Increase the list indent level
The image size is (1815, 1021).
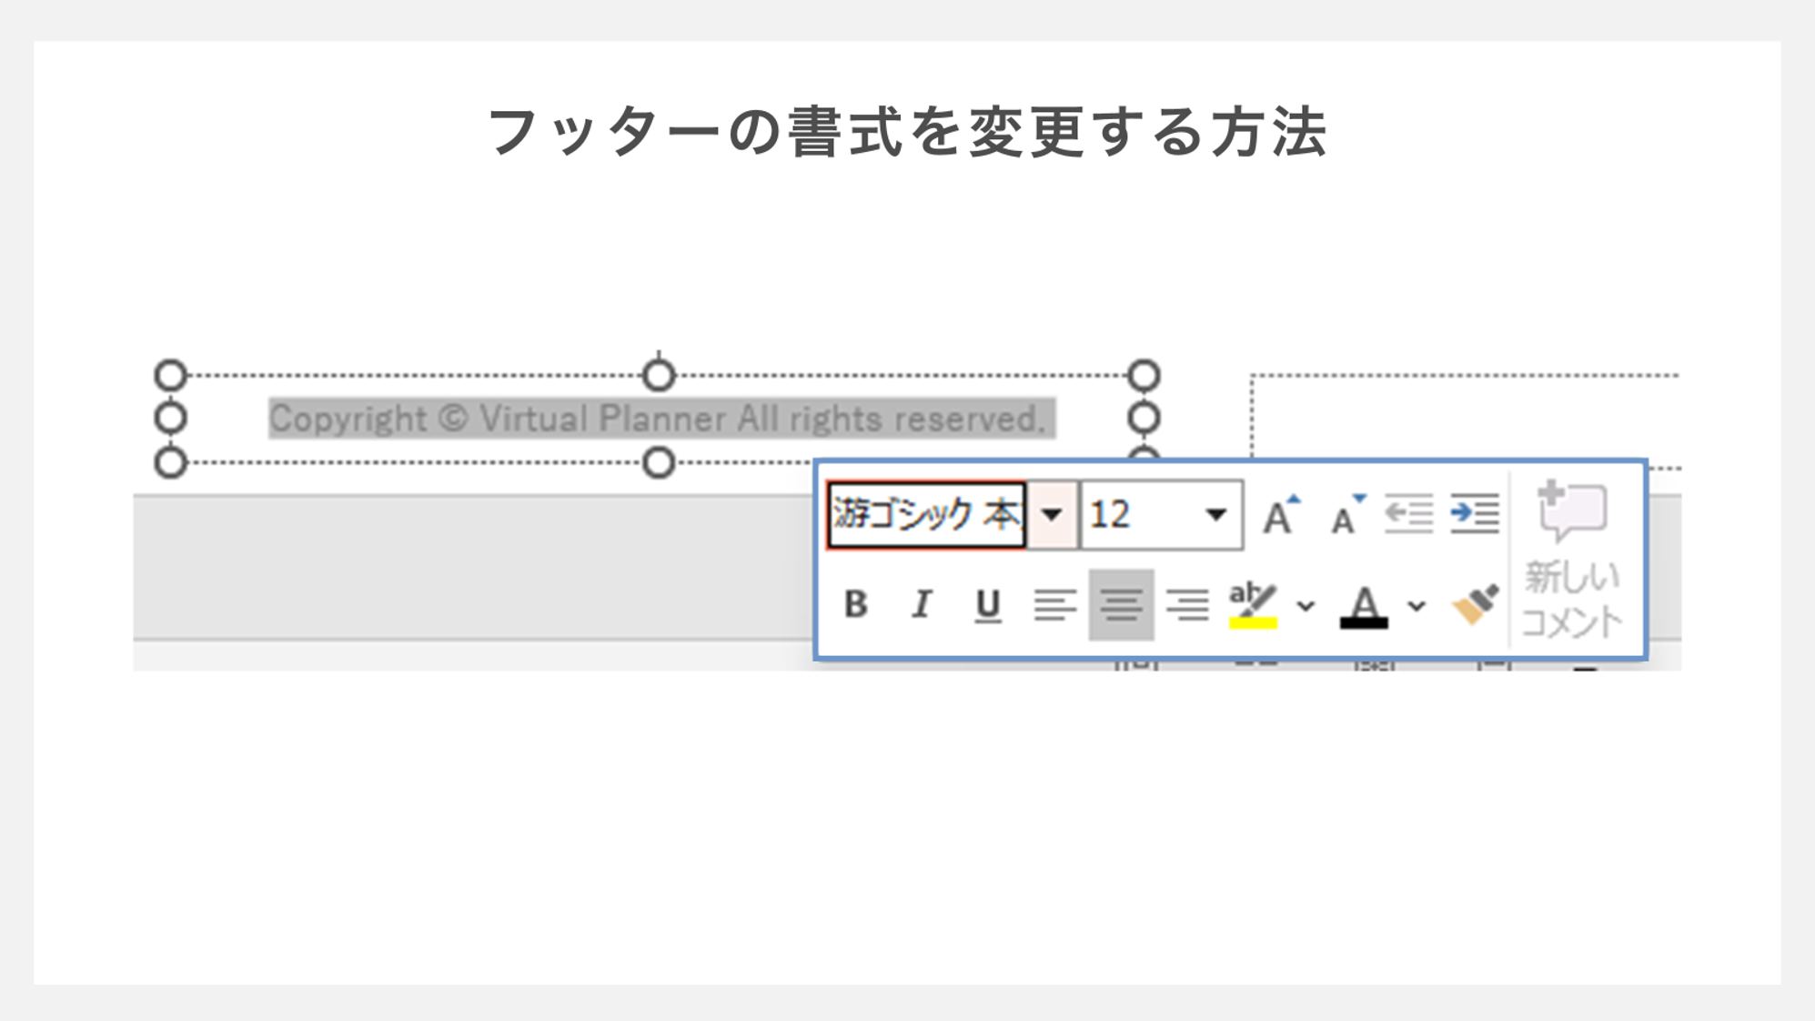click(1475, 514)
